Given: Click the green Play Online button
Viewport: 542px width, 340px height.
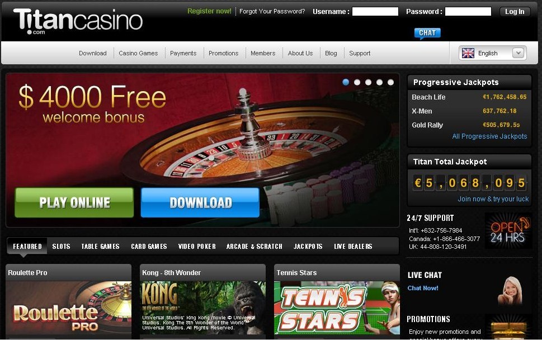Looking at the screenshot, I should pyautogui.click(x=74, y=202).
